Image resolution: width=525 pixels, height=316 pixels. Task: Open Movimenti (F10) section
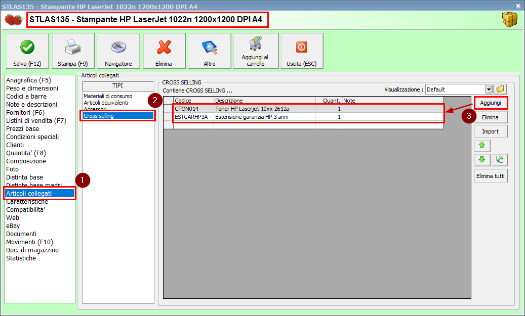[30, 242]
